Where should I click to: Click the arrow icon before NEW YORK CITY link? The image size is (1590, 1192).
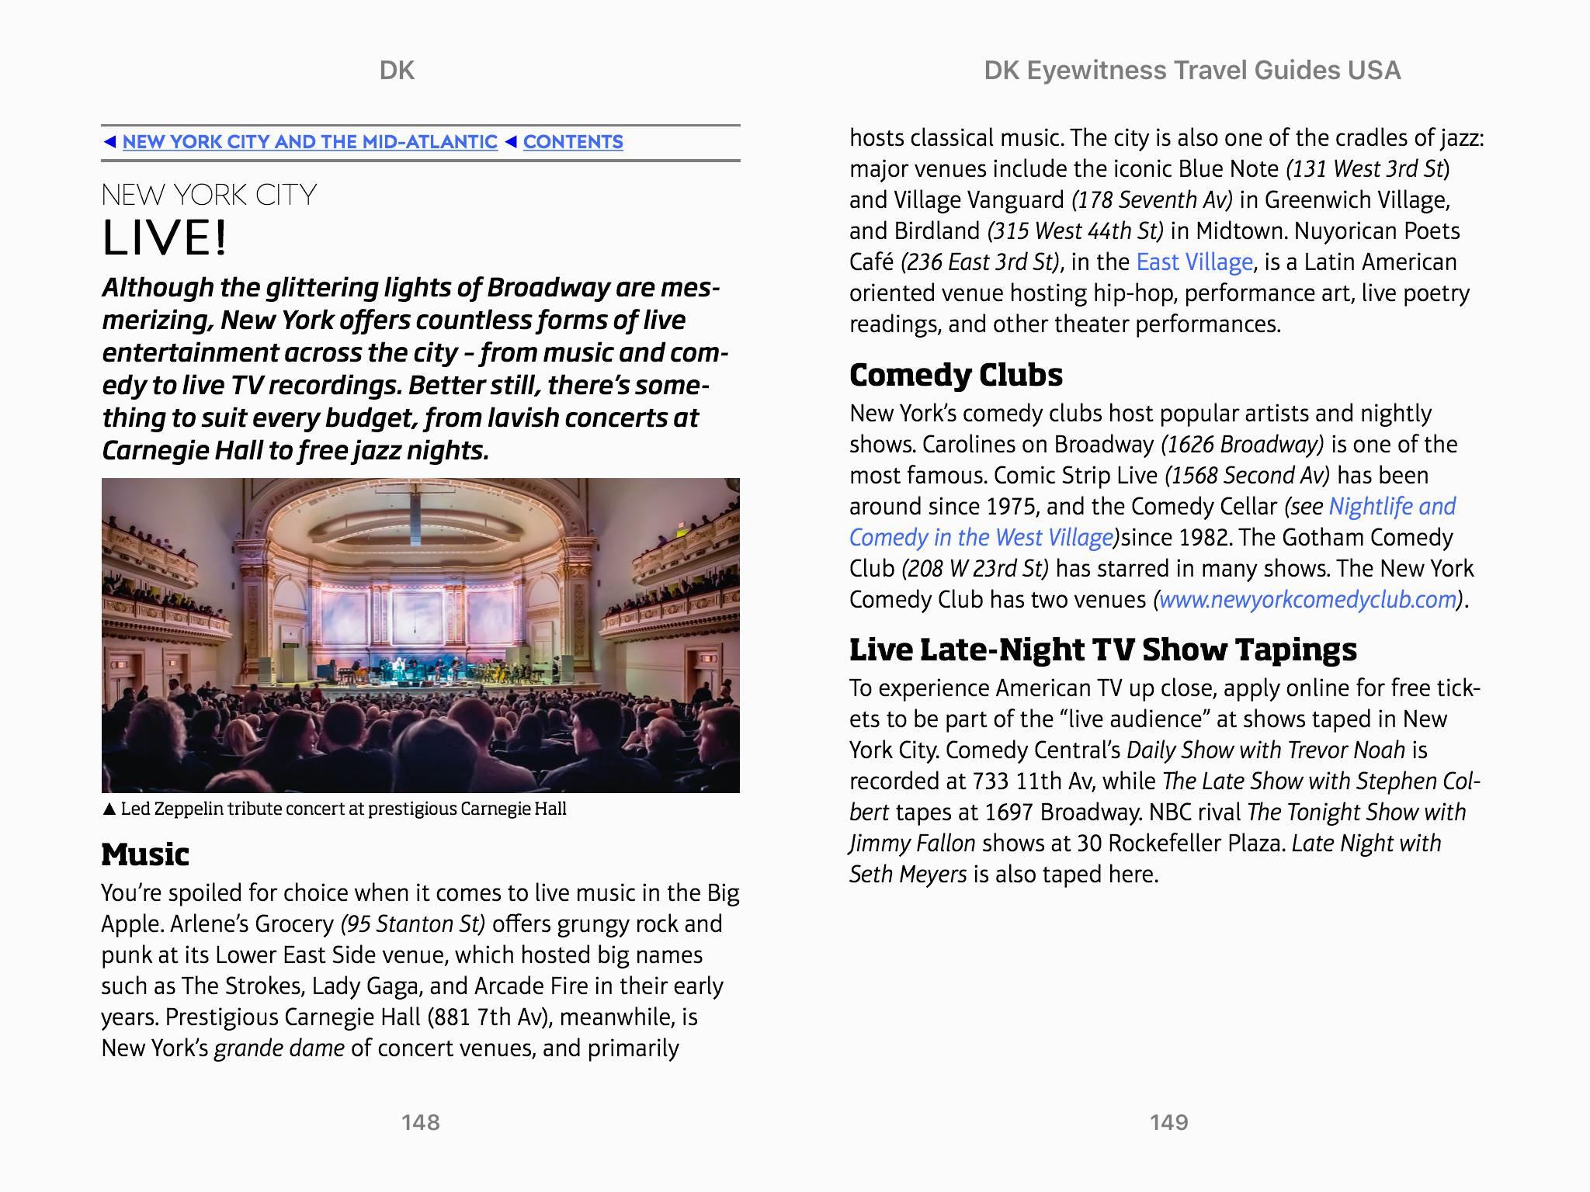tap(109, 142)
